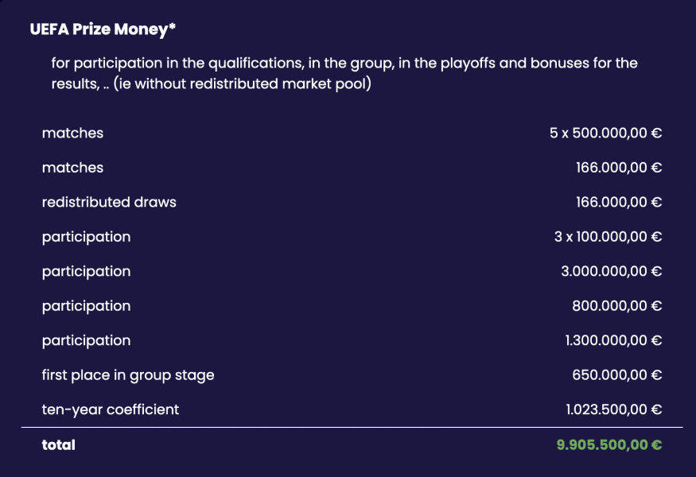Select the prize money description paragraph

pyautogui.click(x=344, y=73)
